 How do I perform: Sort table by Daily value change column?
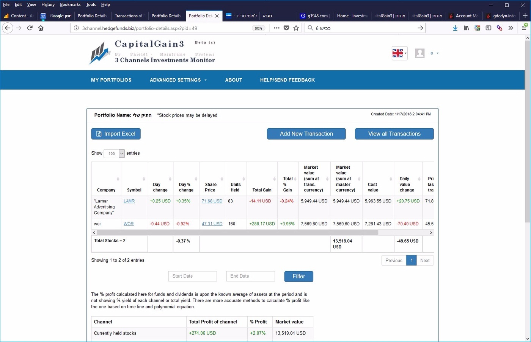coord(408,179)
